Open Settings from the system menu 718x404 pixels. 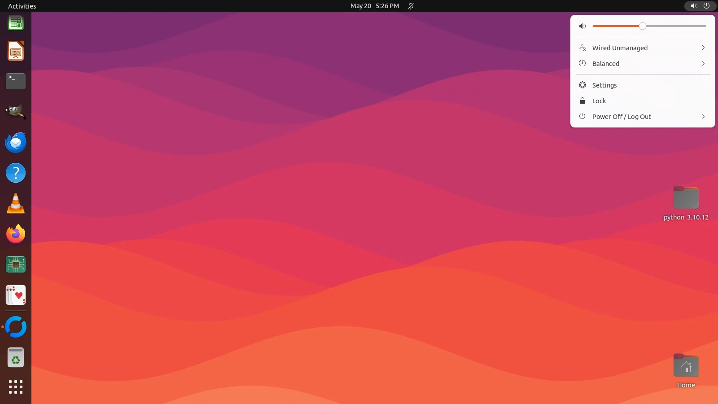tap(604, 85)
